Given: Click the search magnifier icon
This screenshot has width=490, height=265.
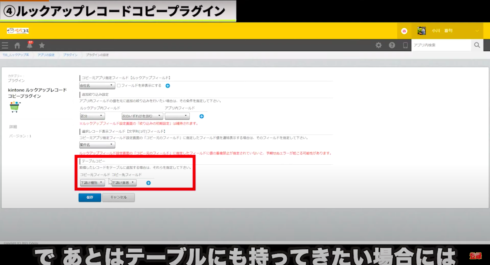Looking at the screenshot, I should point(477,45).
